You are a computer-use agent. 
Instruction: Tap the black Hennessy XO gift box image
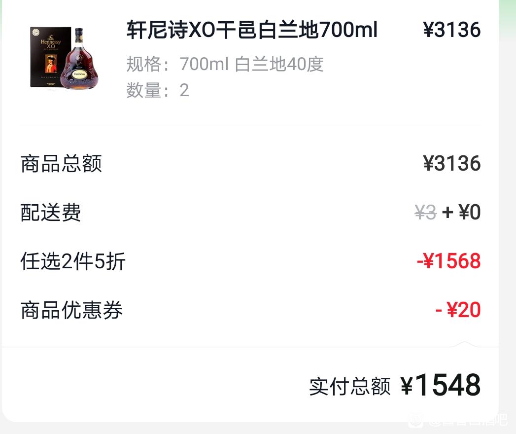pyautogui.click(x=50, y=57)
